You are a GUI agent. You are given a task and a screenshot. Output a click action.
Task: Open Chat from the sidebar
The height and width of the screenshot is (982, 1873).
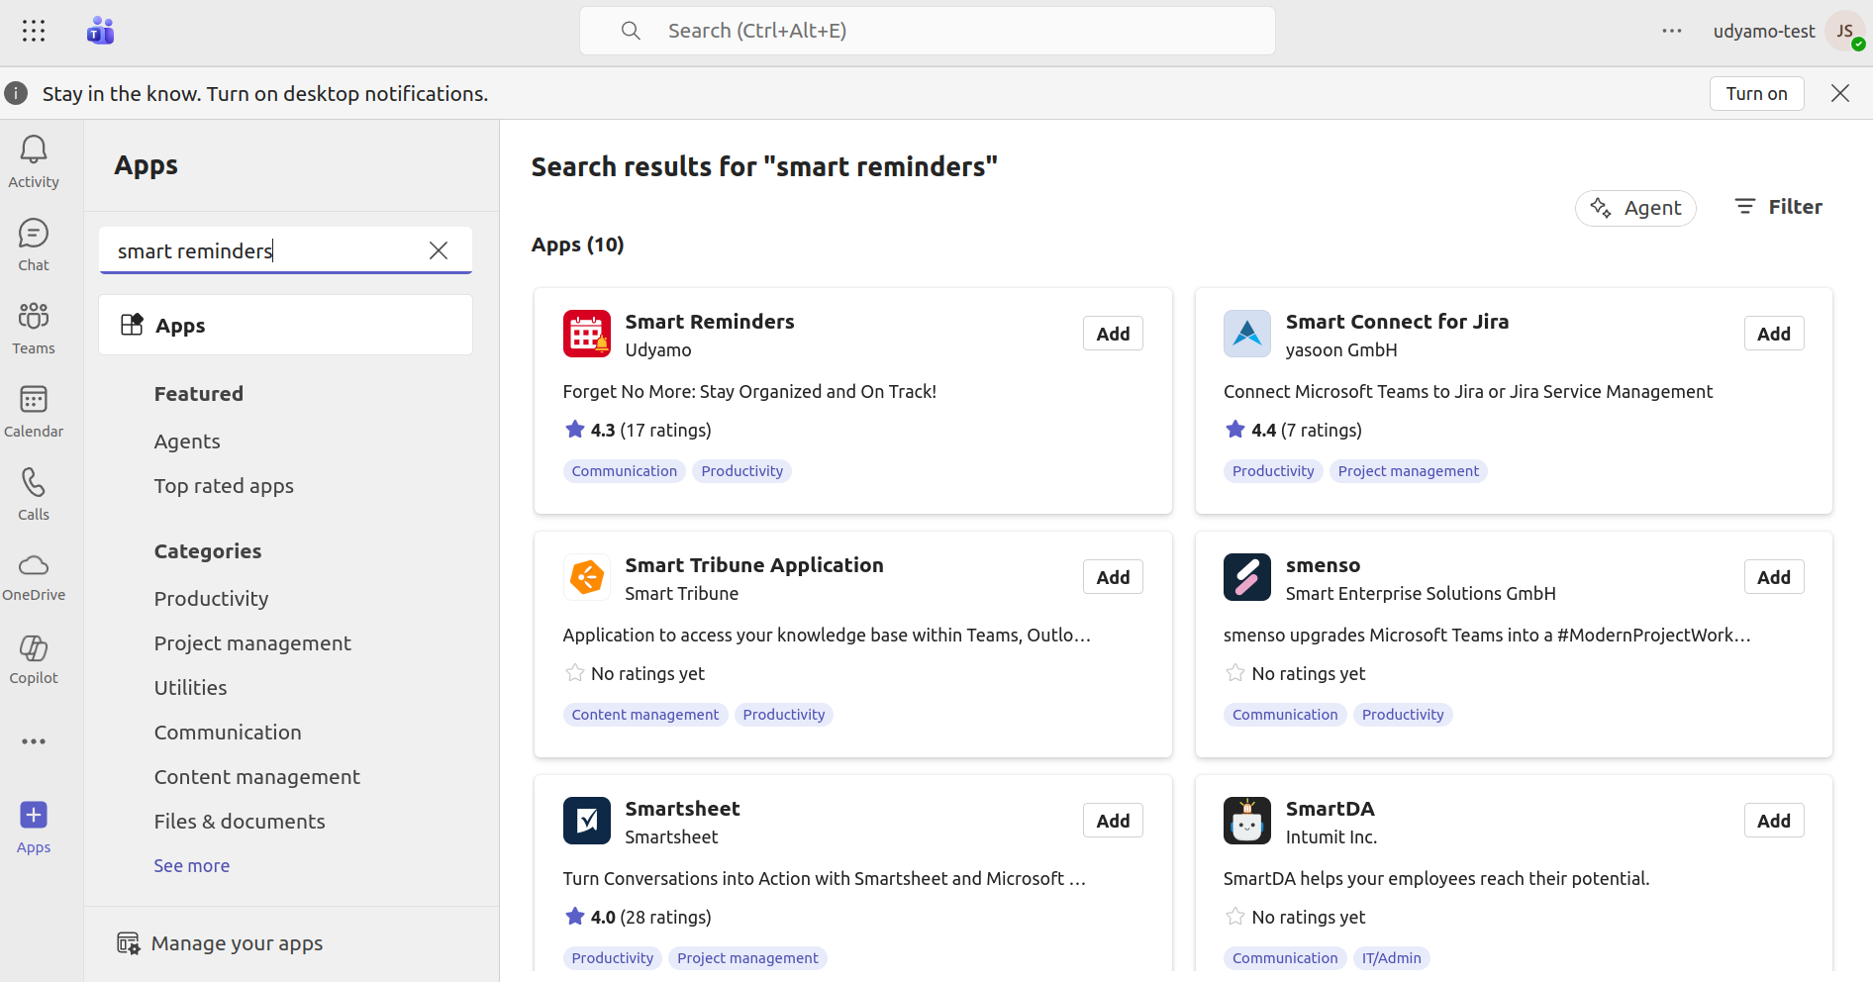[x=34, y=244]
